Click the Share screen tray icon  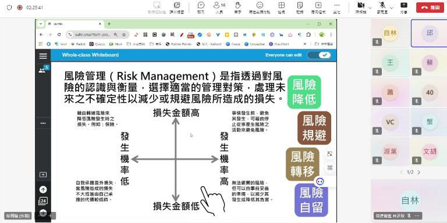(x=404, y=8)
